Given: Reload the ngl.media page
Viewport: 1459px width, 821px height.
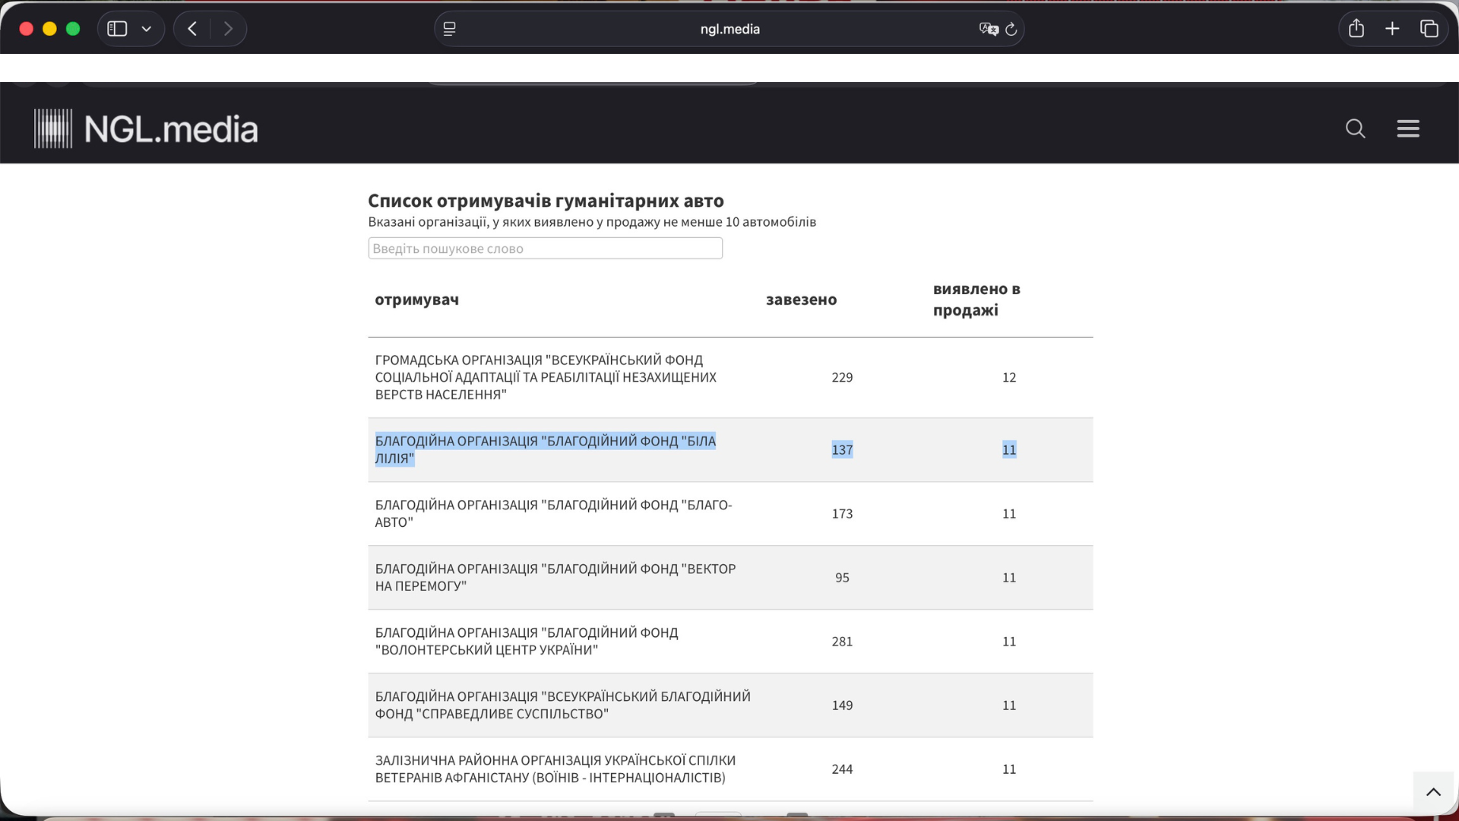Looking at the screenshot, I should (x=1011, y=29).
